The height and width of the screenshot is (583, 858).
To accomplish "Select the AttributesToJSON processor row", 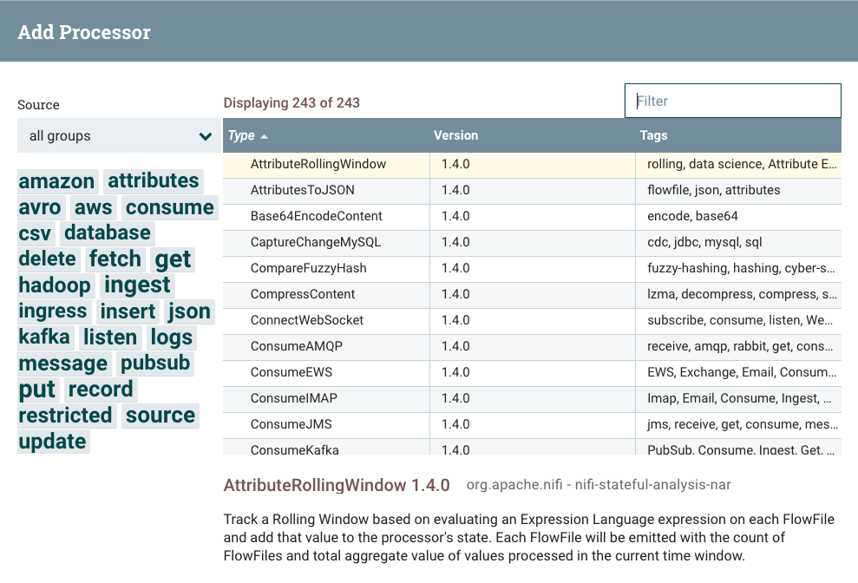I will click(x=302, y=190).
